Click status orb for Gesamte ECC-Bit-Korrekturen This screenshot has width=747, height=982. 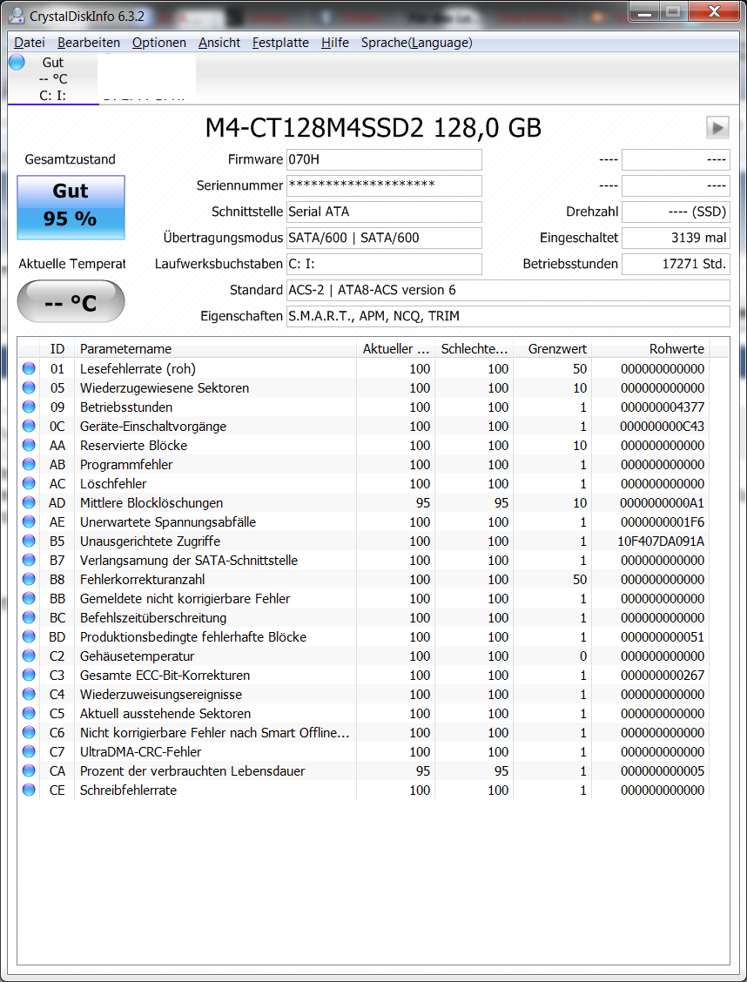tap(28, 676)
